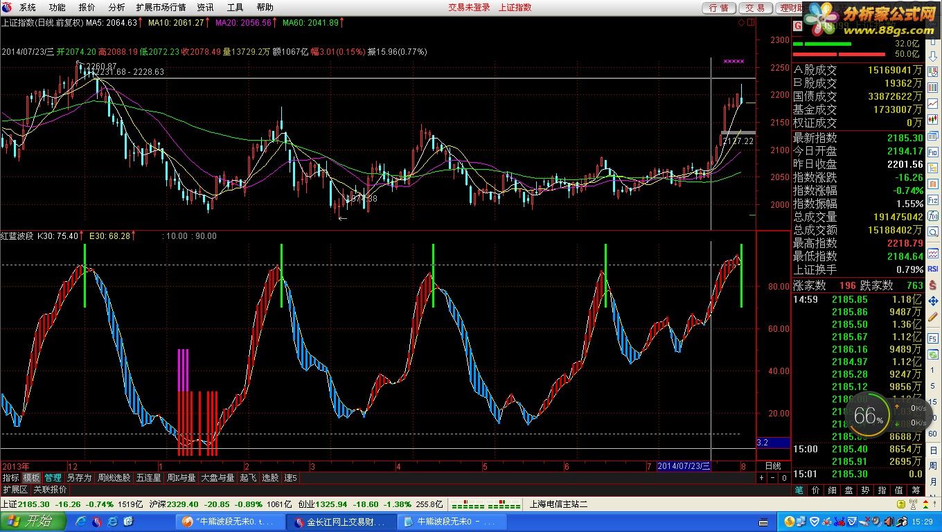Click the 上海电信主站二 server label

(558, 504)
